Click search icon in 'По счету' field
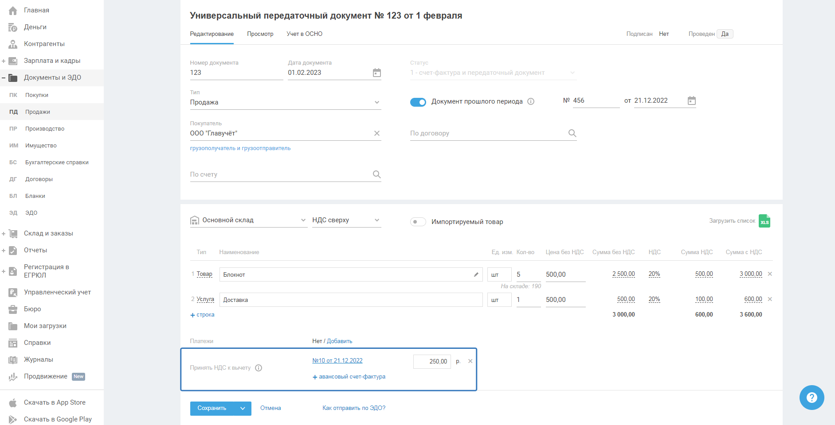The width and height of the screenshot is (835, 425). (376, 174)
